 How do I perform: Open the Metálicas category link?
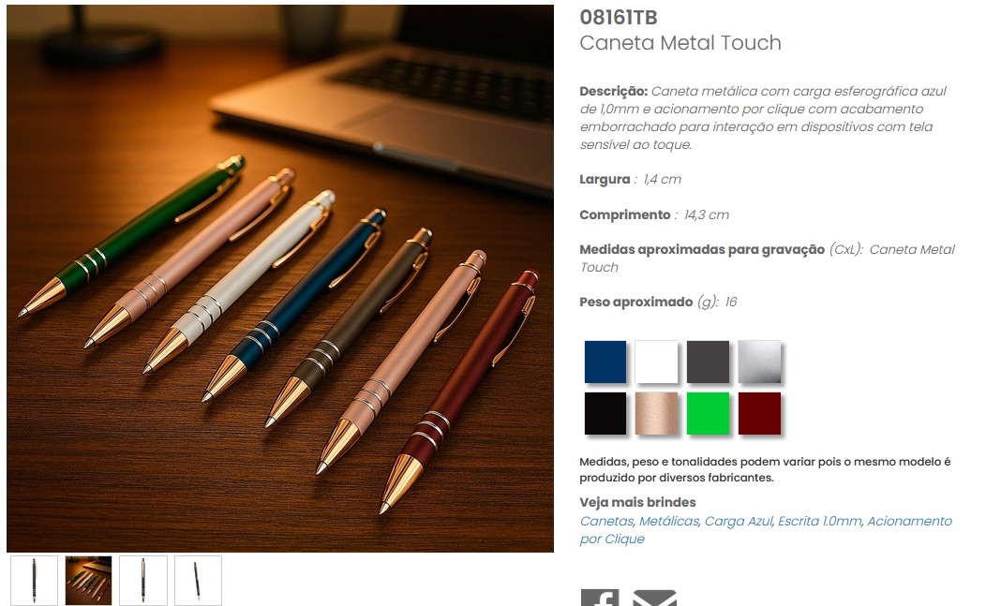(x=670, y=521)
